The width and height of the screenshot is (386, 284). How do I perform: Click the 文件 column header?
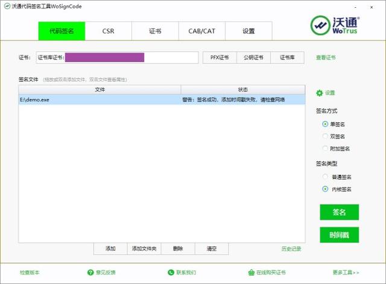coord(100,90)
